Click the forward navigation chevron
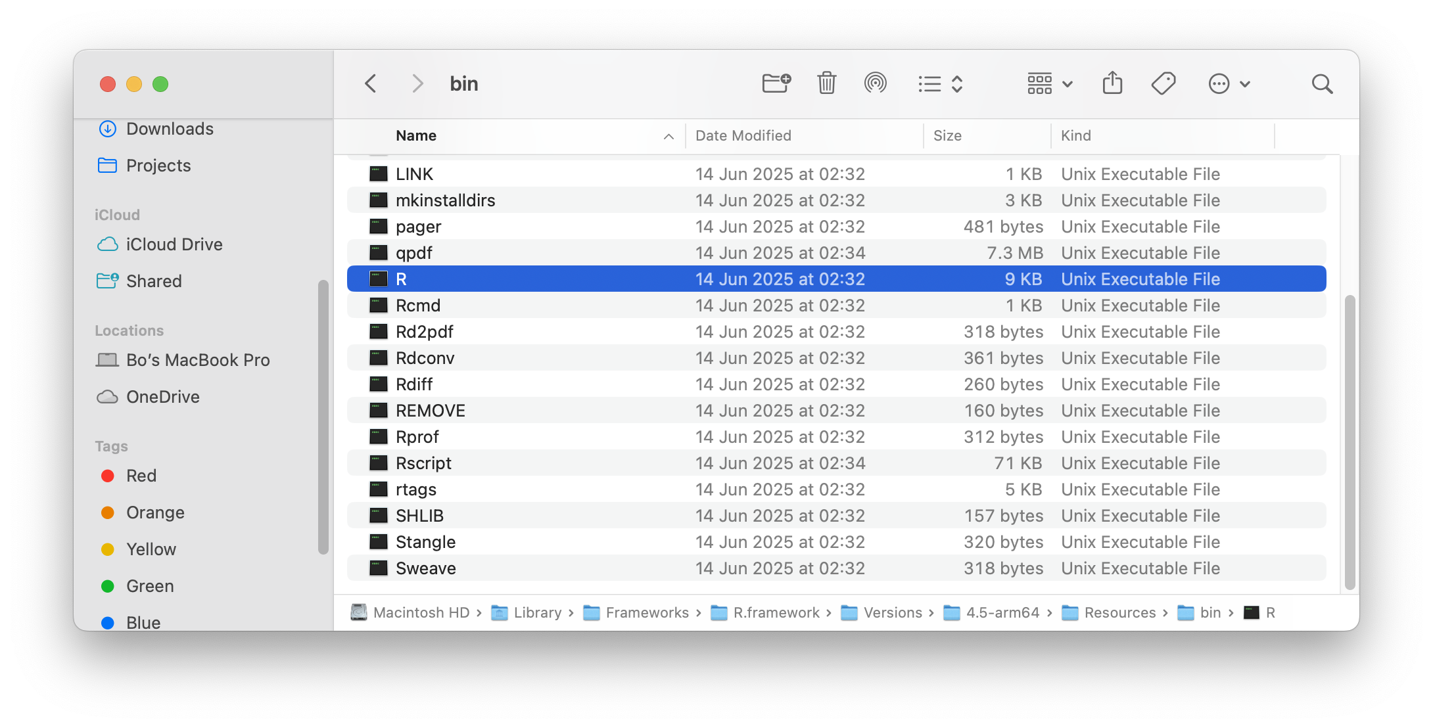Image resolution: width=1433 pixels, height=728 pixels. 417,83
